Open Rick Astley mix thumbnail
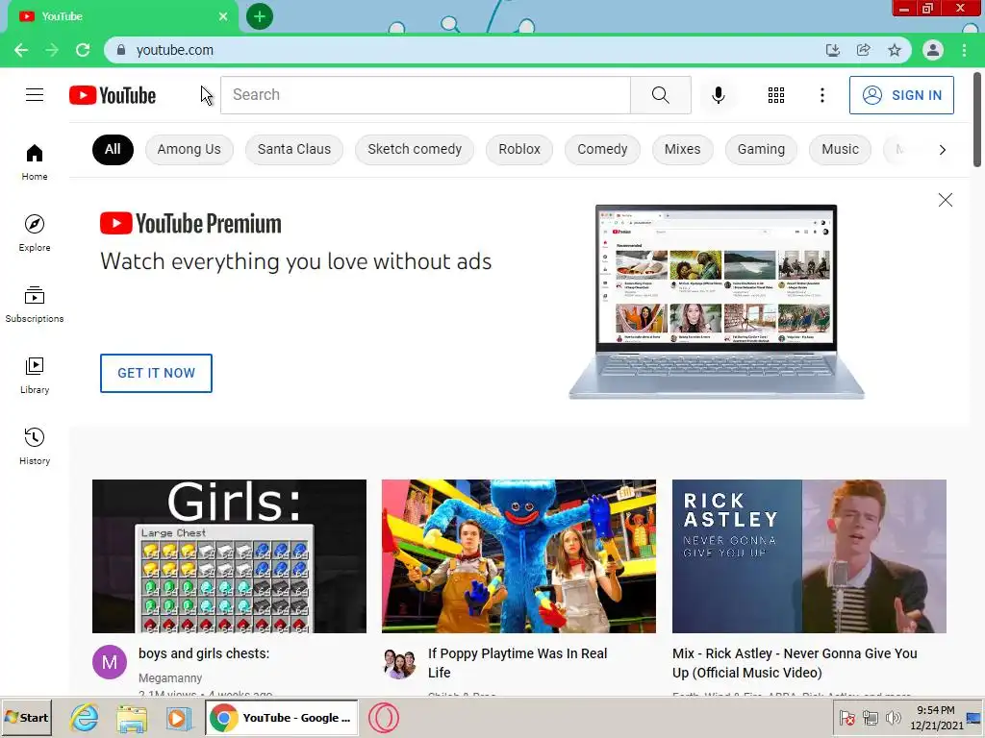985x738 pixels. (809, 556)
